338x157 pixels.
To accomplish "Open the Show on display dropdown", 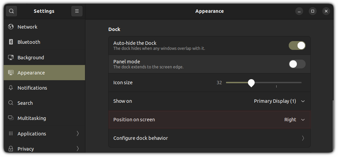I will pyautogui.click(x=279, y=101).
